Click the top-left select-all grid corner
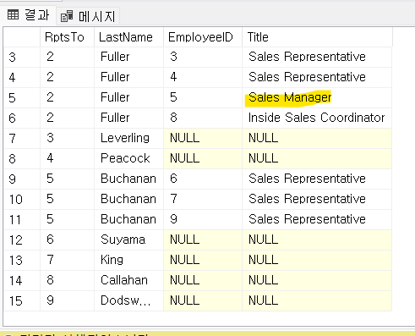This screenshot has width=415, height=336. (x=22, y=37)
